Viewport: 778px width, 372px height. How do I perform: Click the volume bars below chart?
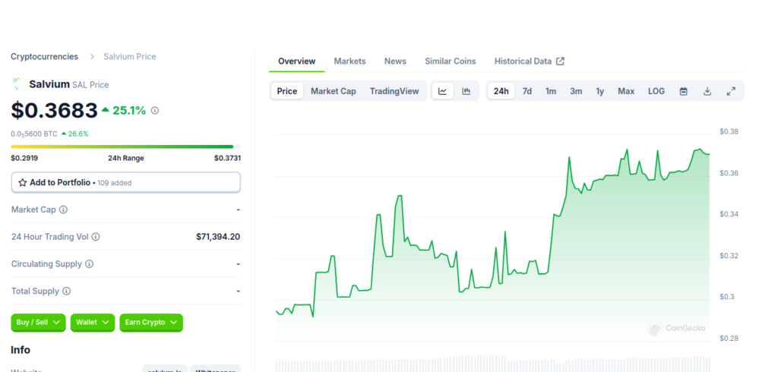(x=492, y=364)
